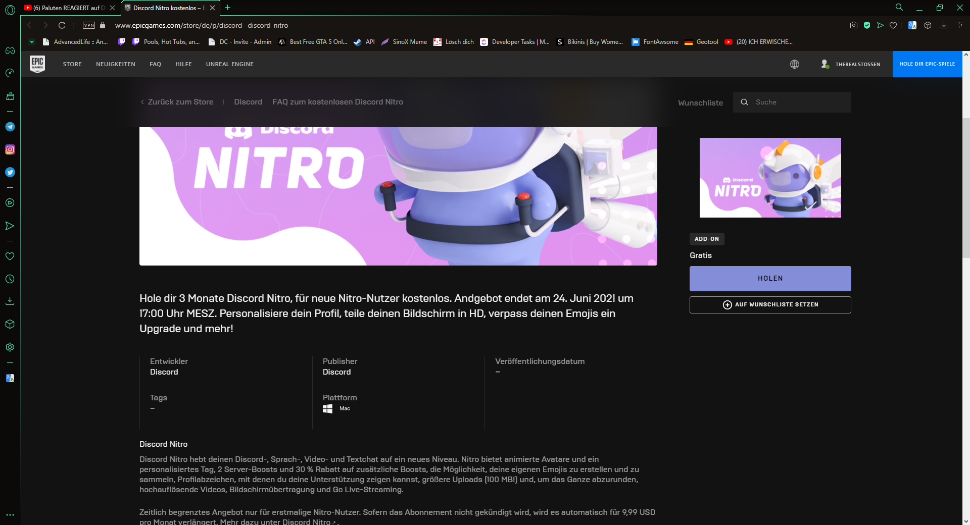Open Twitter in the browser sidebar

tap(10, 172)
